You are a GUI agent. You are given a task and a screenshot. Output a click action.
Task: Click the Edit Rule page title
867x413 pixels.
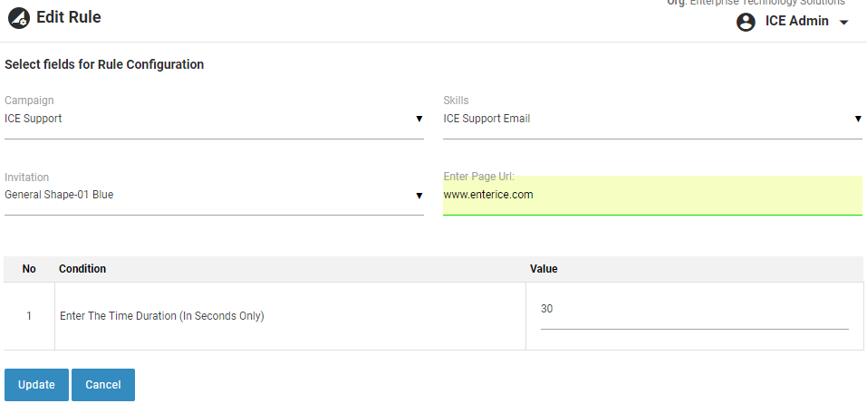coord(69,17)
